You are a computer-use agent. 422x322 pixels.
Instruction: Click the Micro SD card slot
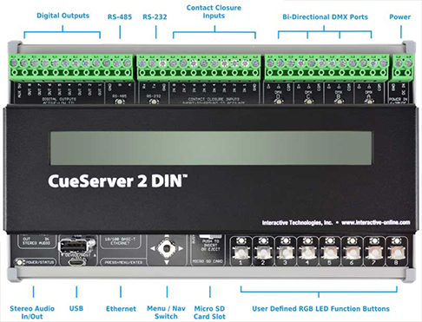point(211,236)
